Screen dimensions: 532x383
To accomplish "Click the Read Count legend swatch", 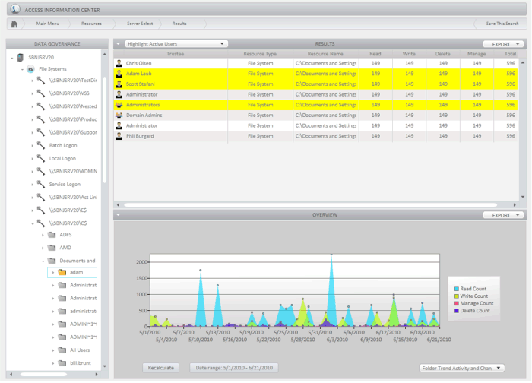I will click(x=457, y=289).
